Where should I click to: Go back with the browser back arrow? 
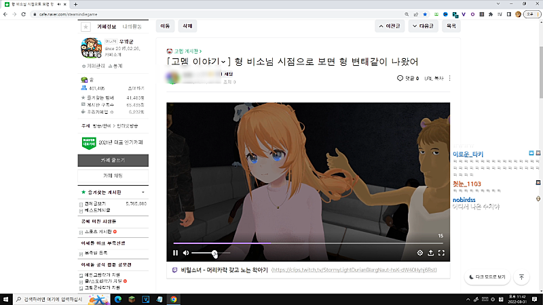click(5, 14)
